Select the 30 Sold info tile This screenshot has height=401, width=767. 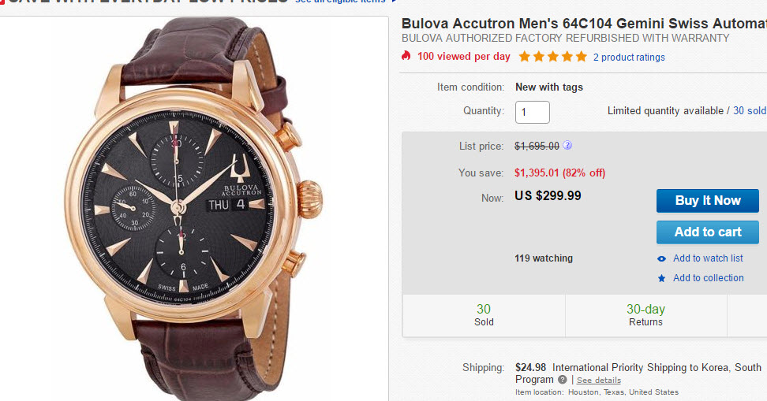[x=484, y=315]
